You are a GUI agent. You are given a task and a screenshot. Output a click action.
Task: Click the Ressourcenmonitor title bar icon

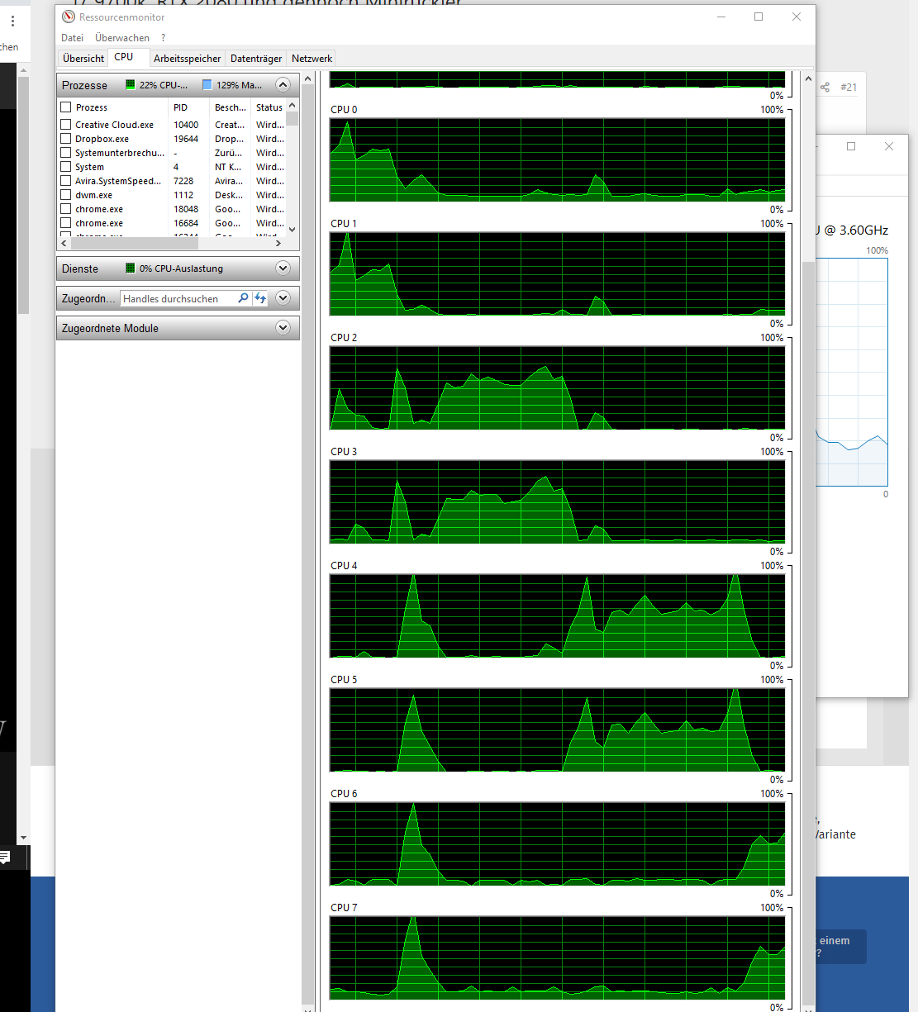(x=69, y=17)
